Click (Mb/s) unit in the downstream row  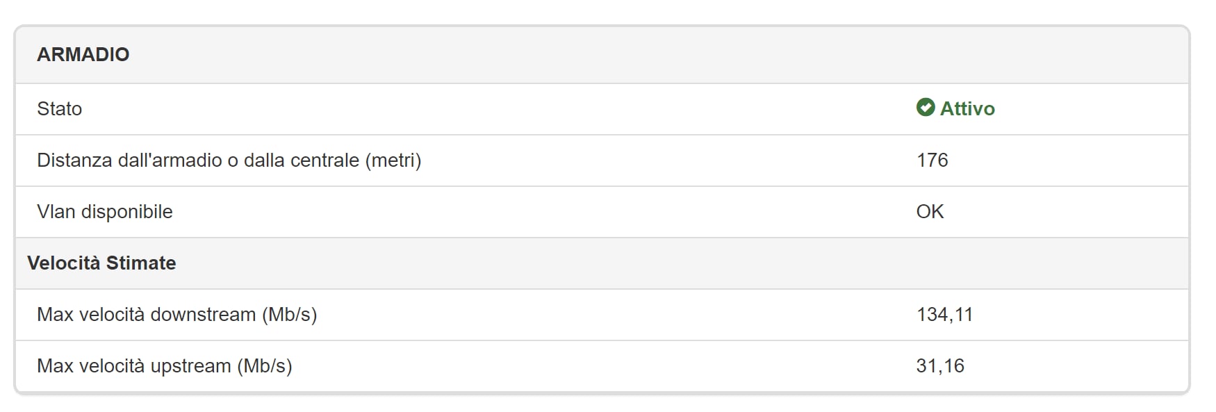pyautogui.click(x=290, y=314)
